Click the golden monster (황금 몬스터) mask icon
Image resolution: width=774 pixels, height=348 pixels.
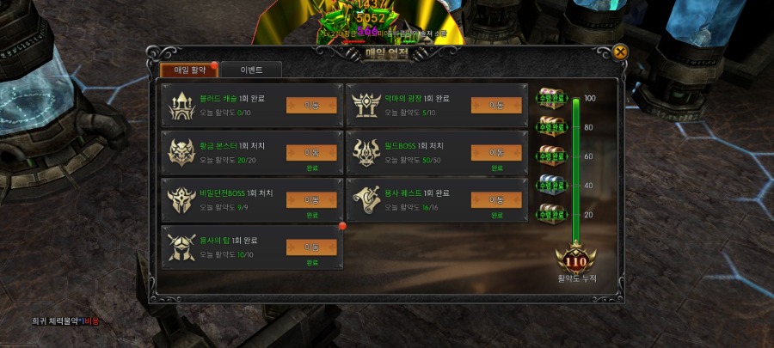[x=181, y=153]
